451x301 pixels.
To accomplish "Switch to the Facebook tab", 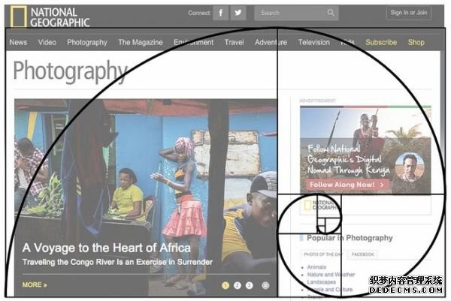I will [x=363, y=254].
